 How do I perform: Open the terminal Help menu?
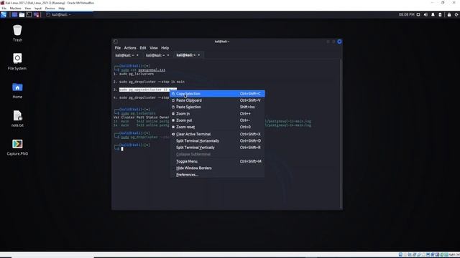(x=165, y=48)
